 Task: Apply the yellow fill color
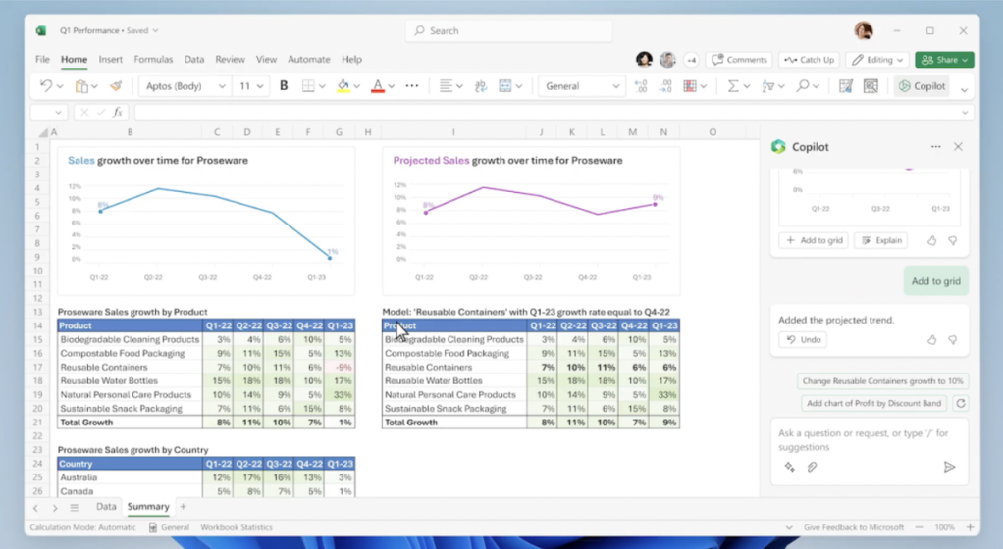click(x=343, y=85)
